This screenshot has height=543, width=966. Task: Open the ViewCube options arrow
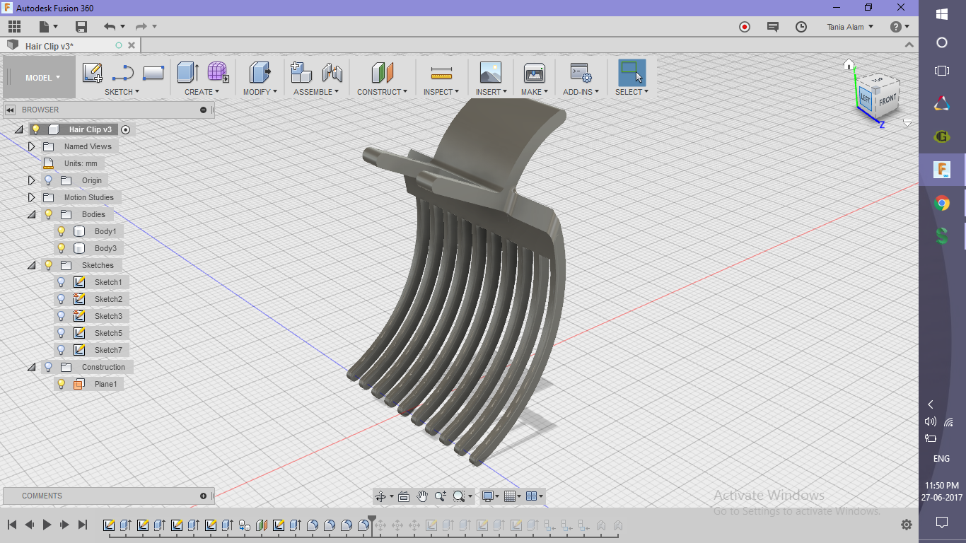point(907,123)
